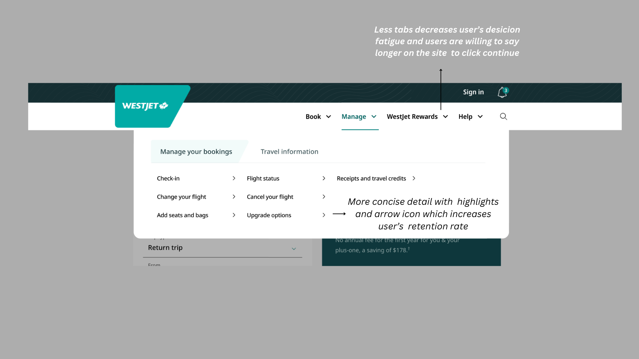
Task: Click the Sign in link
Action: point(473,92)
